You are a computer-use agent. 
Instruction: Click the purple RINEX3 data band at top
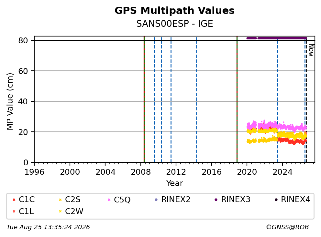[277, 38]
